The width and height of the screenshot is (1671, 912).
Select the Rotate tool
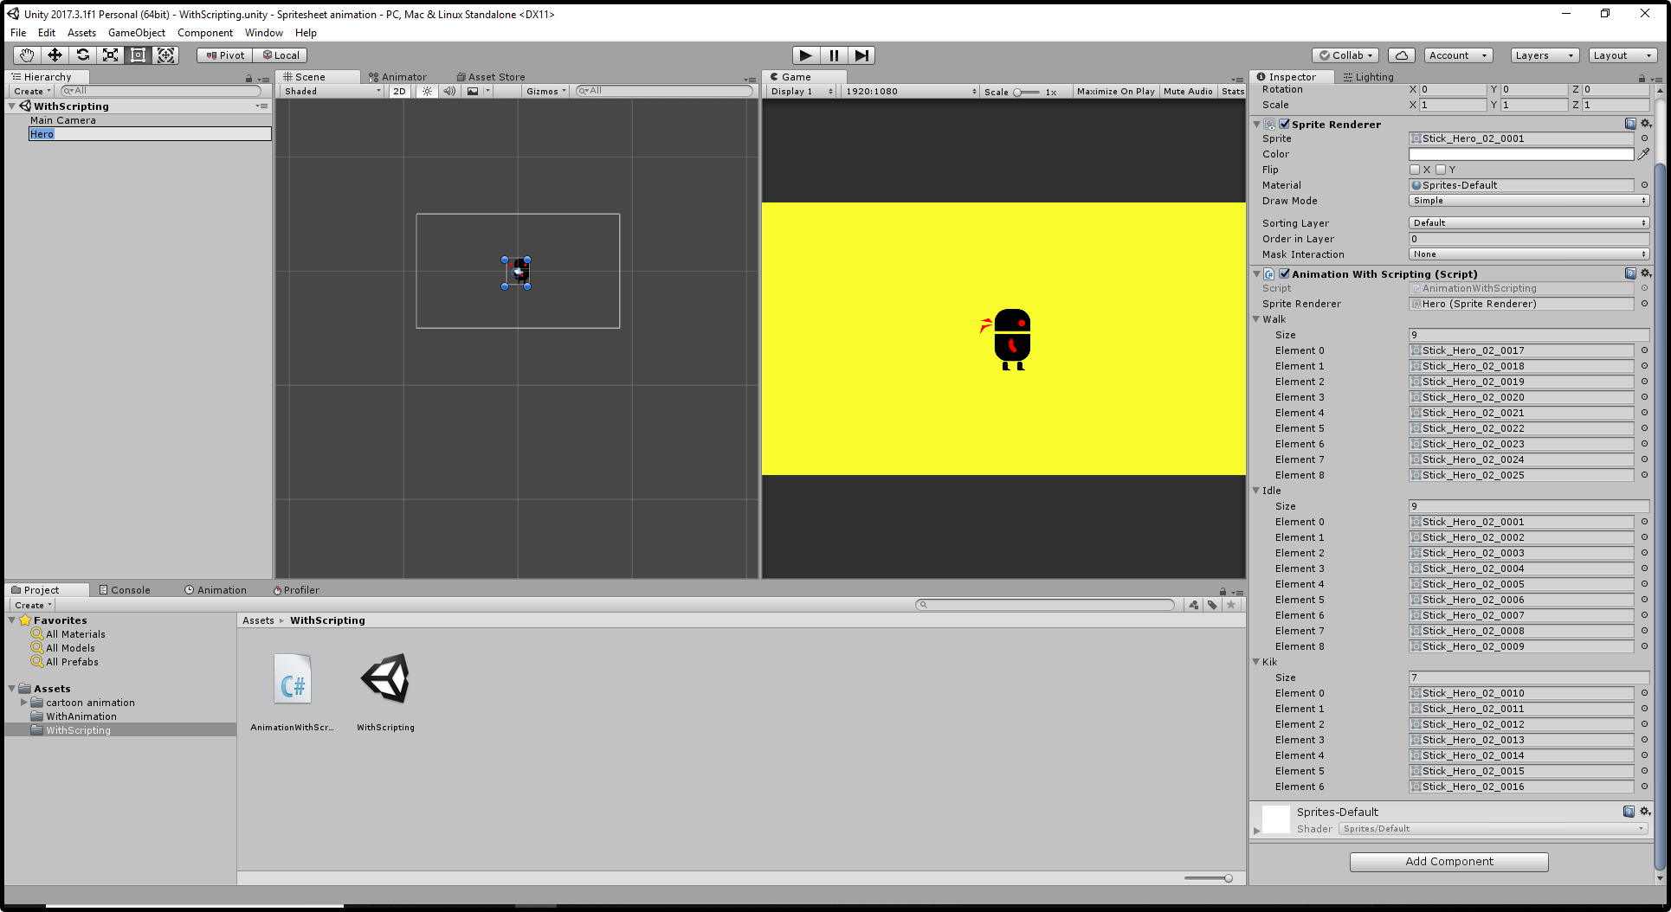[x=83, y=55]
